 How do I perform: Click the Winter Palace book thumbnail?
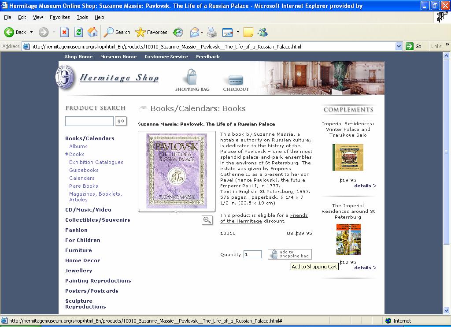[348, 157]
